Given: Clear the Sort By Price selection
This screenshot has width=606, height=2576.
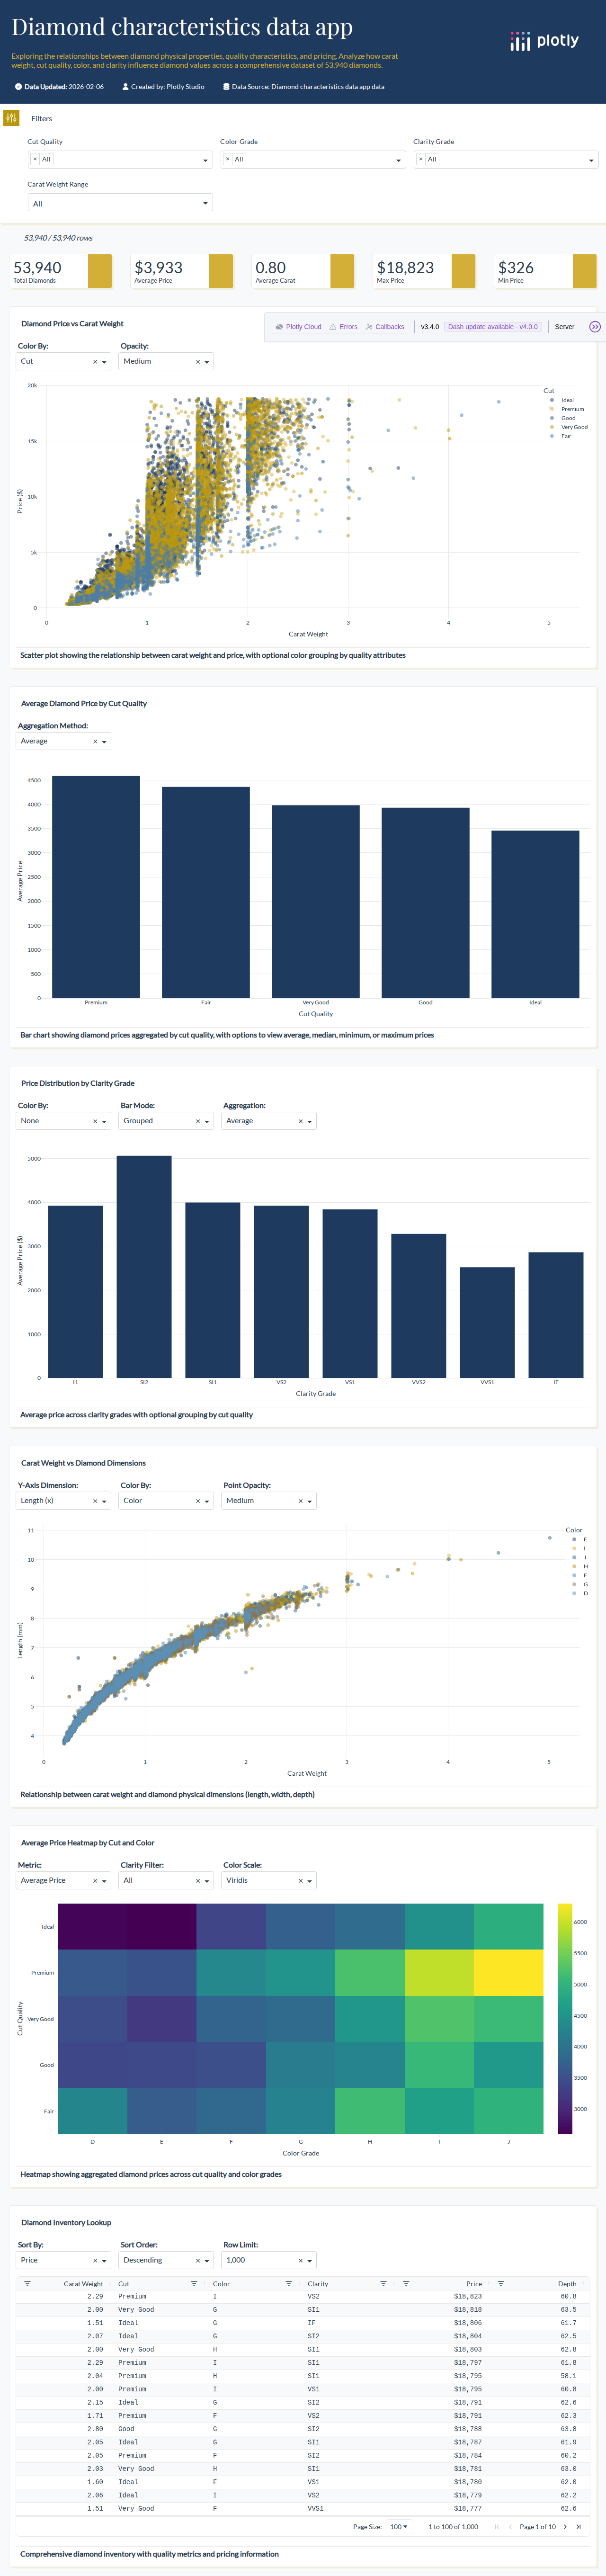Looking at the screenshot, I should tap(95, 2260).
